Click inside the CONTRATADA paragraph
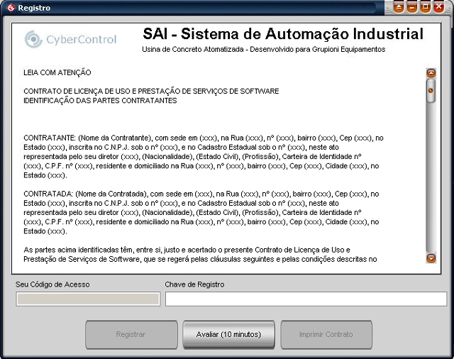The height and width of the screenshot is (359, 454). 203,211
